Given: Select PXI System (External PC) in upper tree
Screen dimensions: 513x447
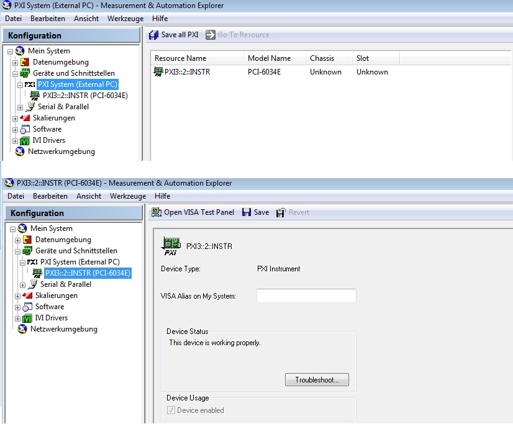Looking at the screenshot, I should click(x=78, y=84).
